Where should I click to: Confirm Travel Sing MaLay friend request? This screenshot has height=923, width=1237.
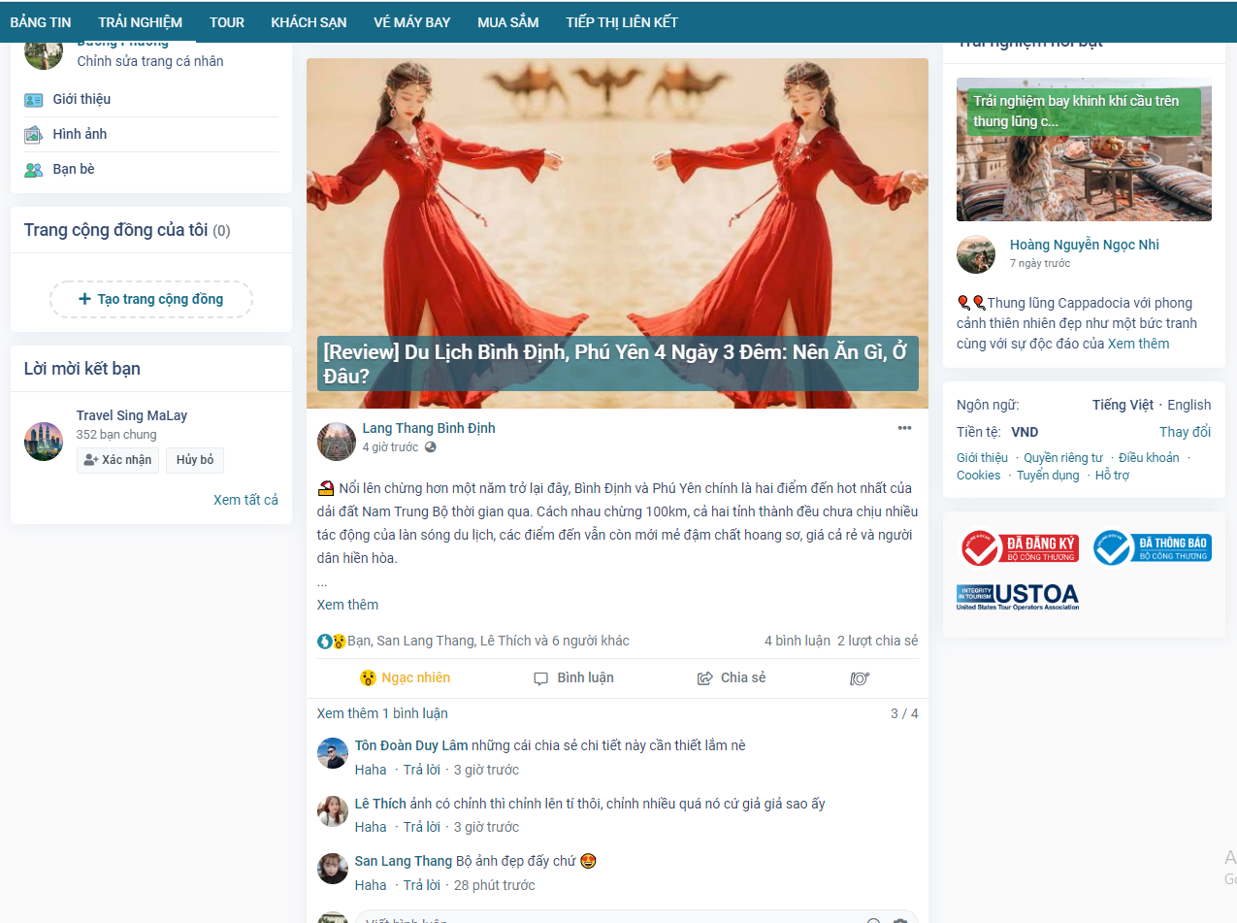click(117, 460)
